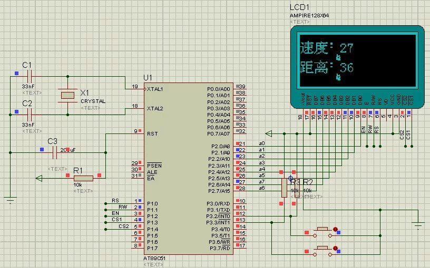Select the CS2 terminal label at P1.4

124,226
